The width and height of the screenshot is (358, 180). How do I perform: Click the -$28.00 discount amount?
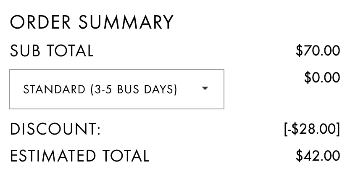click(x=312, y=129)
